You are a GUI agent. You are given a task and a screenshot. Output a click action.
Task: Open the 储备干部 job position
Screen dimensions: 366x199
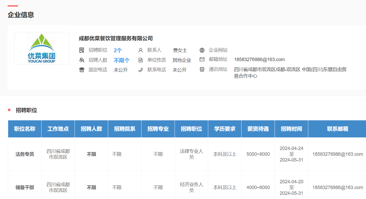(25, 187)
